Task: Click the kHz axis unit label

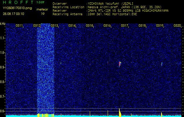Action: (x=3, y=24)
